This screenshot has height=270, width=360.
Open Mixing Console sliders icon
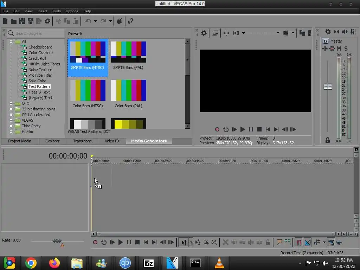(x=353, y=32)
